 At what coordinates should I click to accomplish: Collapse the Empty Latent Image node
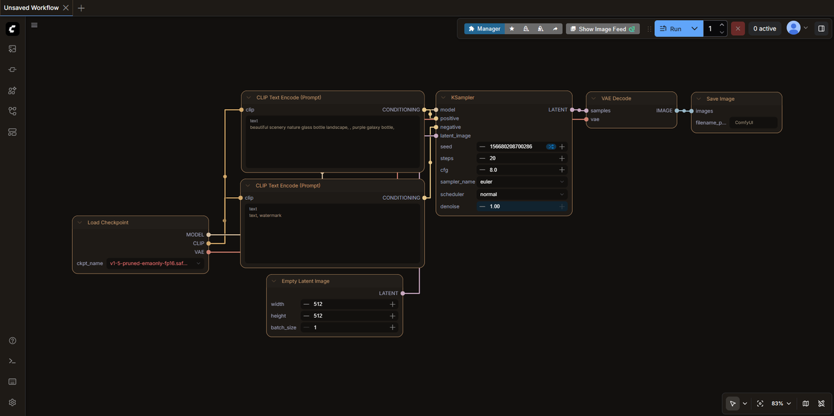[274, 281]
